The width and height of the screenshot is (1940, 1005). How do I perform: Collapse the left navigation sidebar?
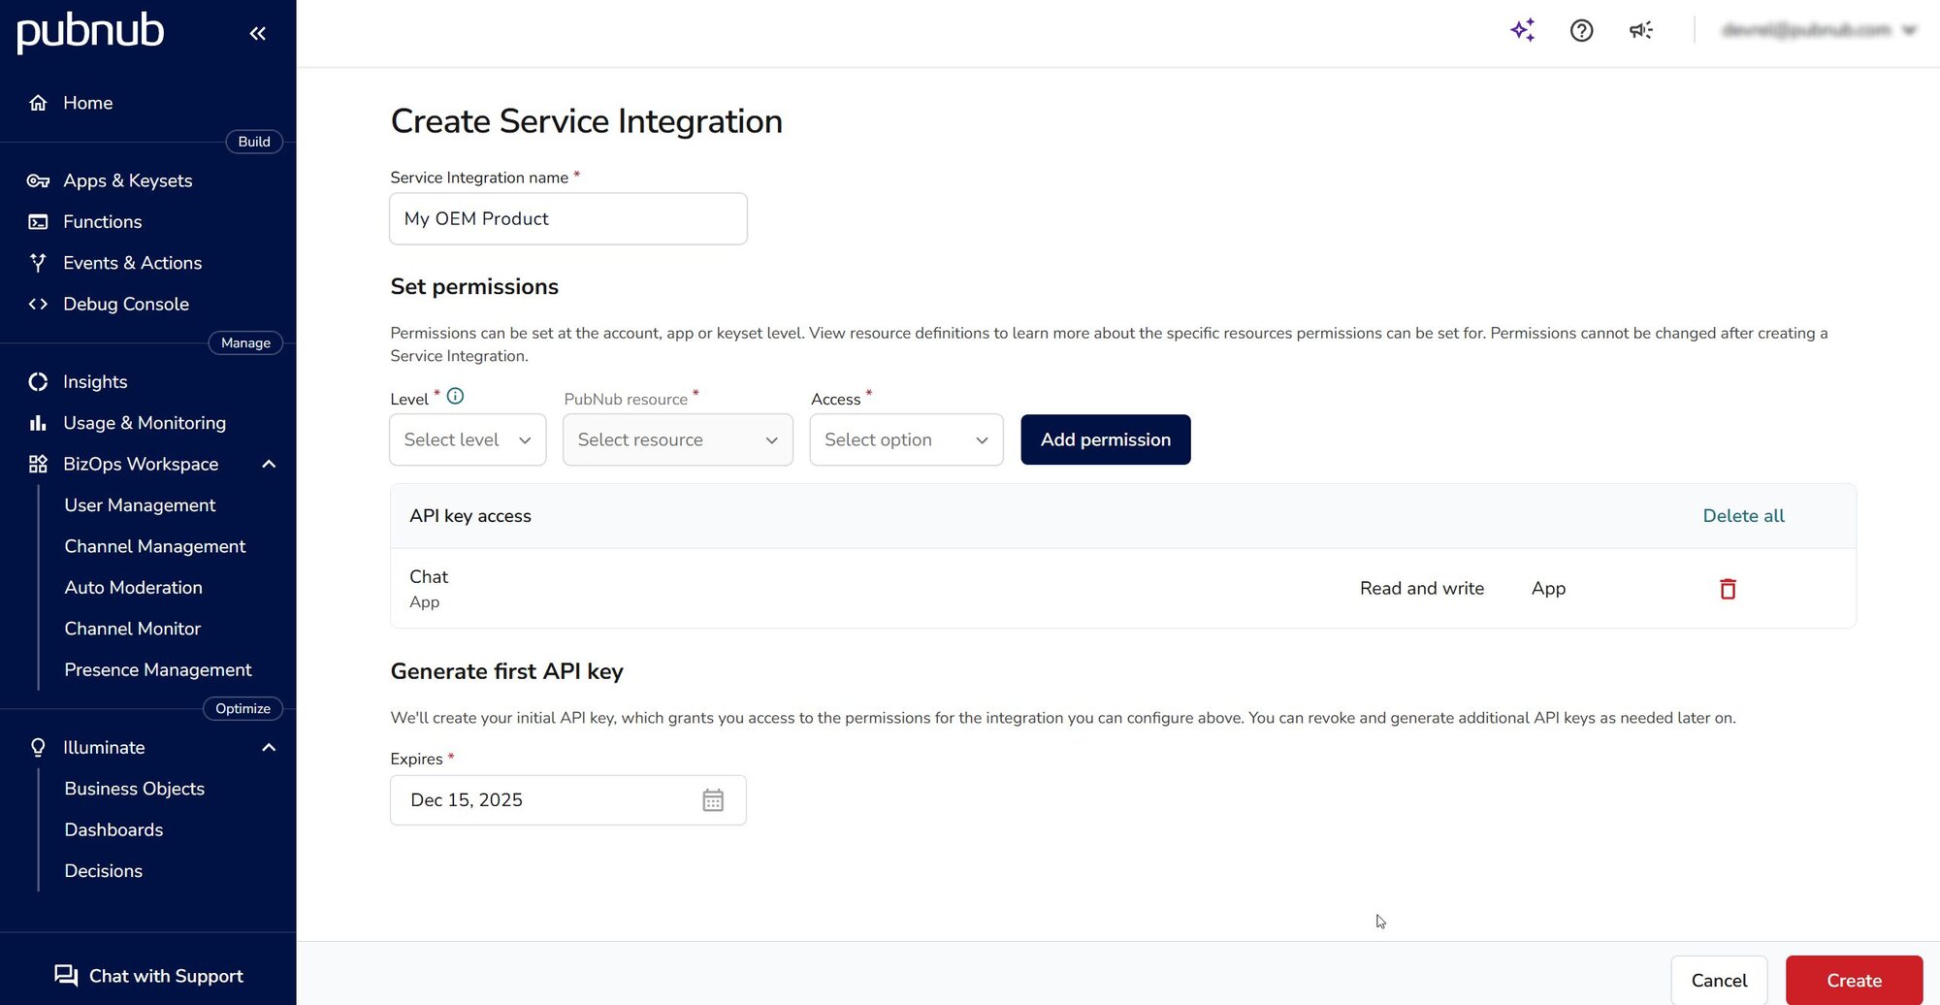pyautogui.click(x=257, y=33)
